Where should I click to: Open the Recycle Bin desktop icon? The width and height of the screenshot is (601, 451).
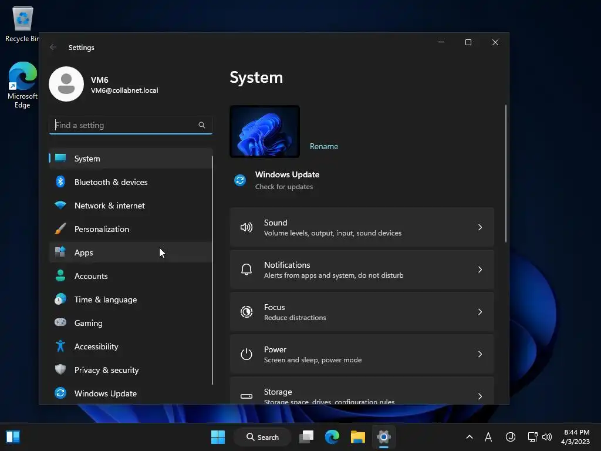click(22, 23)
